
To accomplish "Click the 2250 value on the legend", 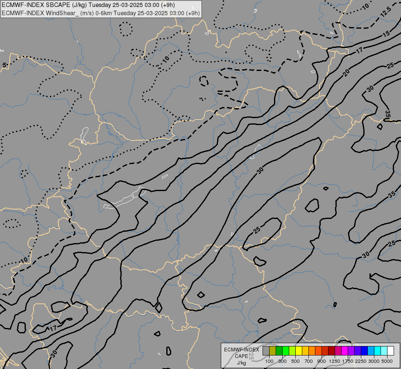I will point(361,361).
